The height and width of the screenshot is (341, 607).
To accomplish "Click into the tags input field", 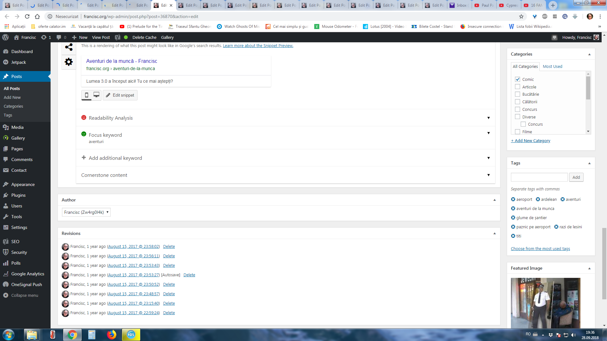I will pyautogui.click(x=539, y=177).
